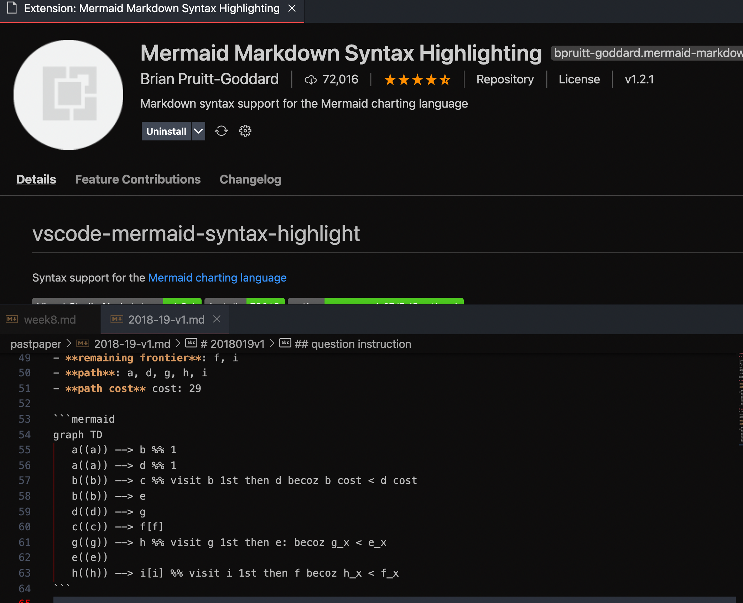Open the Mermaid charting language link
743x603 pixels.
pos(217,278)
